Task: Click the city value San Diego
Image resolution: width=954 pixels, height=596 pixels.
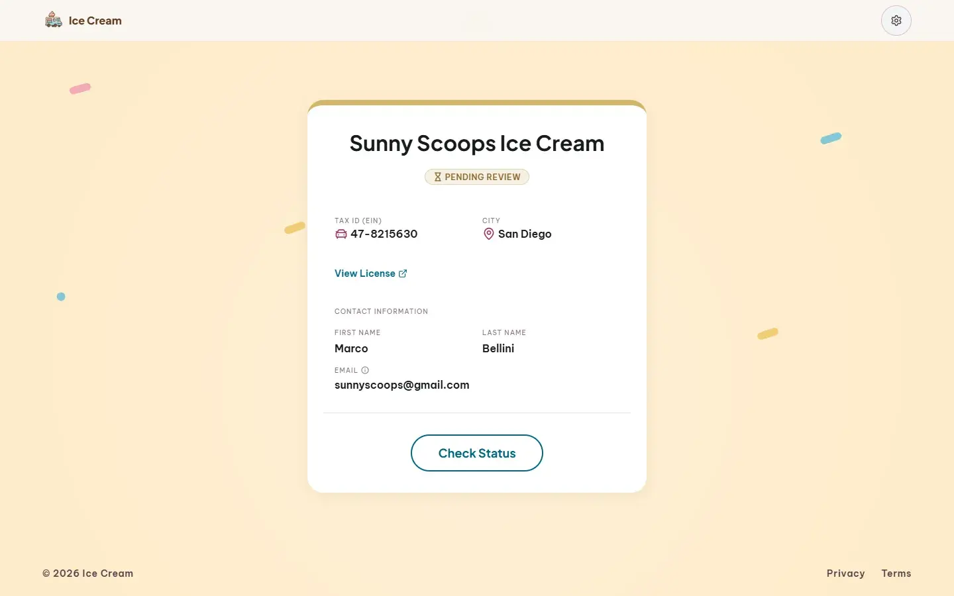Action: click(525, 234)
